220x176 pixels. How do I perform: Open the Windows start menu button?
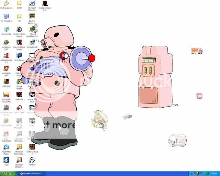[x=8, y=174]
